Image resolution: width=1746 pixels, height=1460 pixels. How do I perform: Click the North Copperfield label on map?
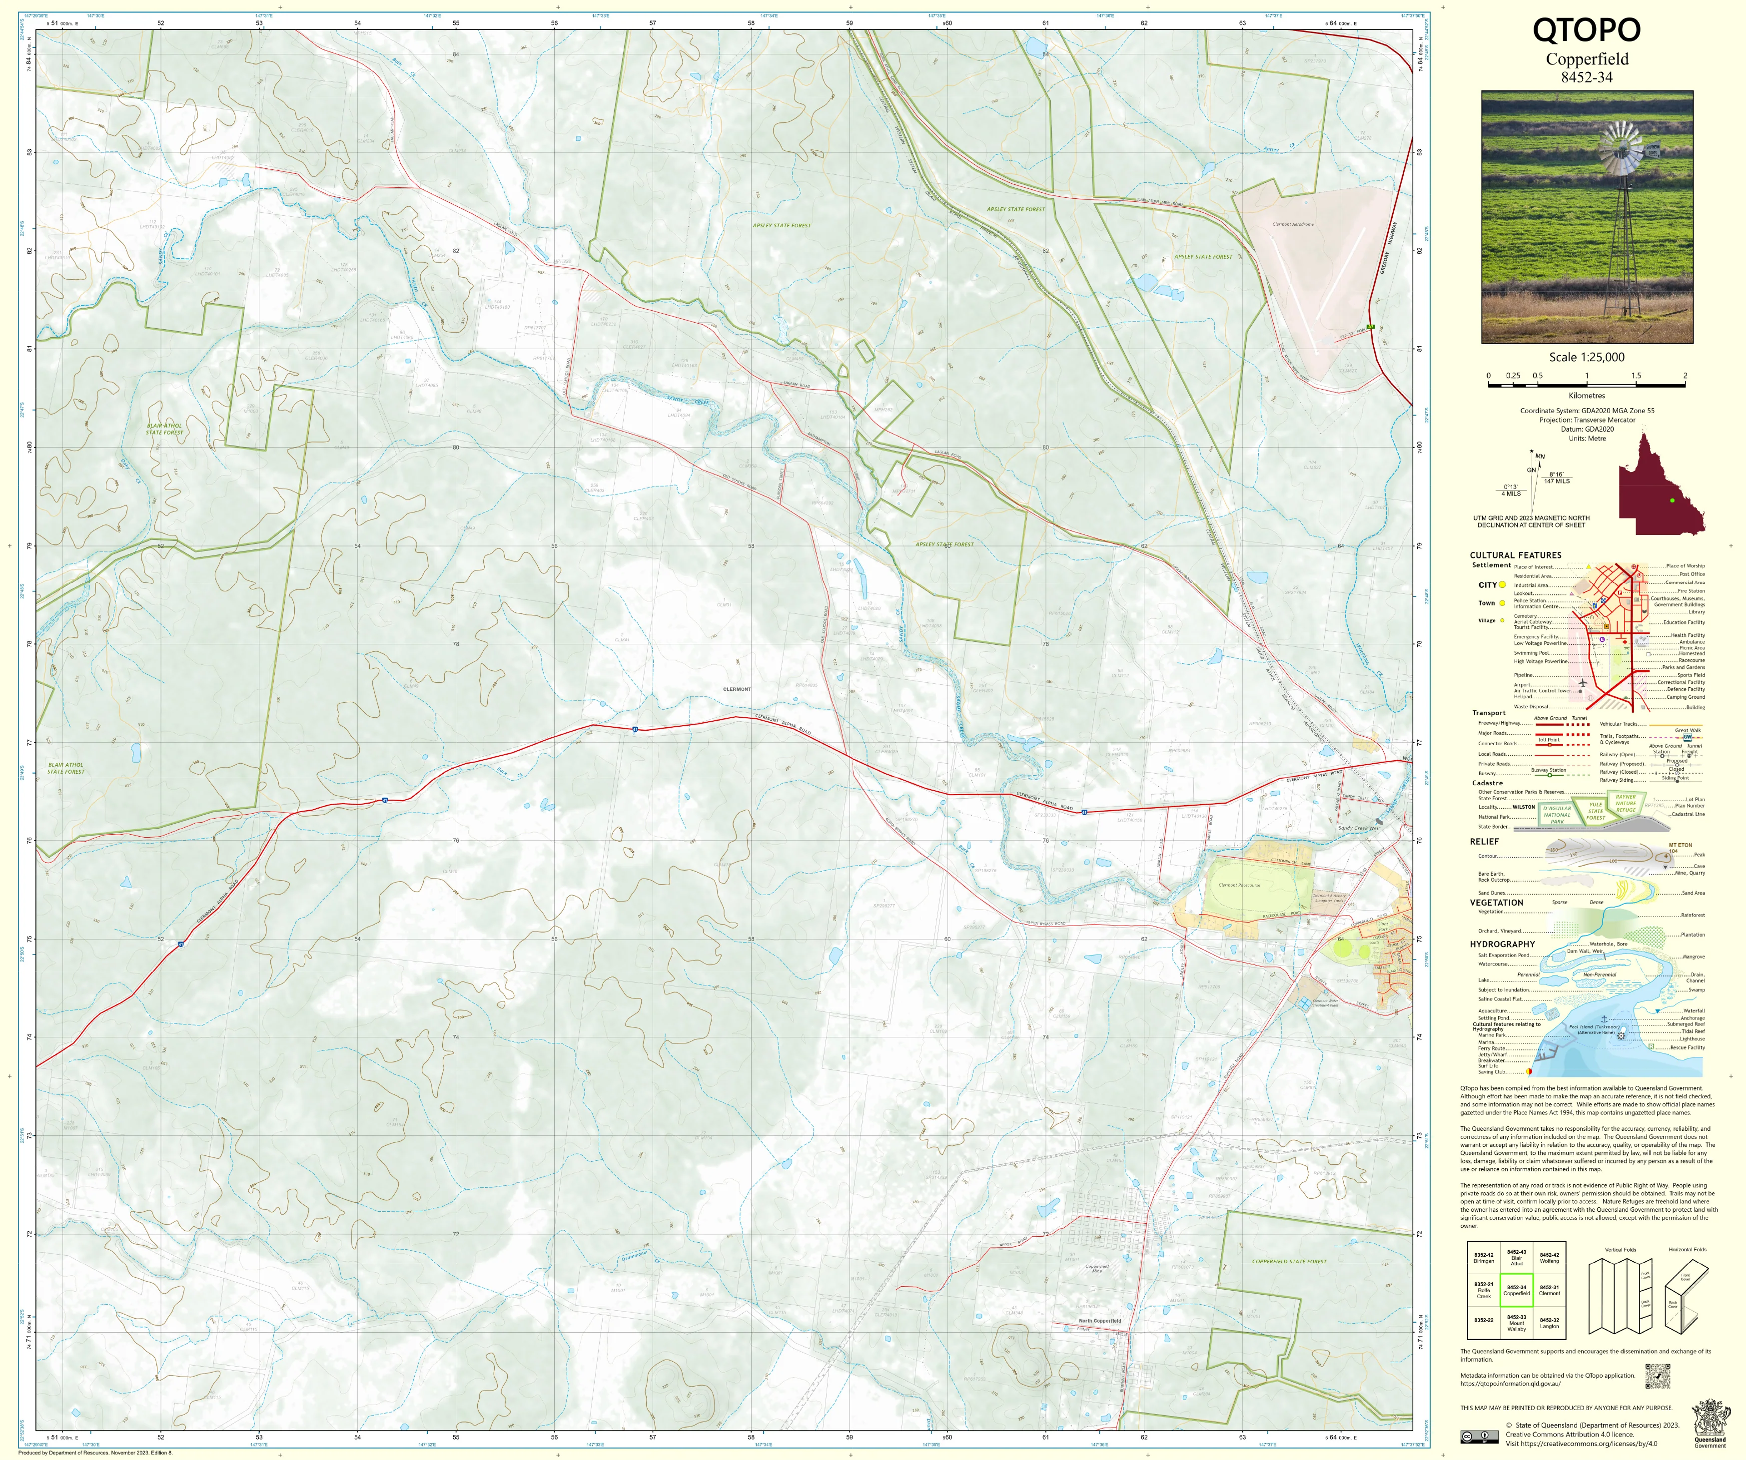[1100, 1321]
